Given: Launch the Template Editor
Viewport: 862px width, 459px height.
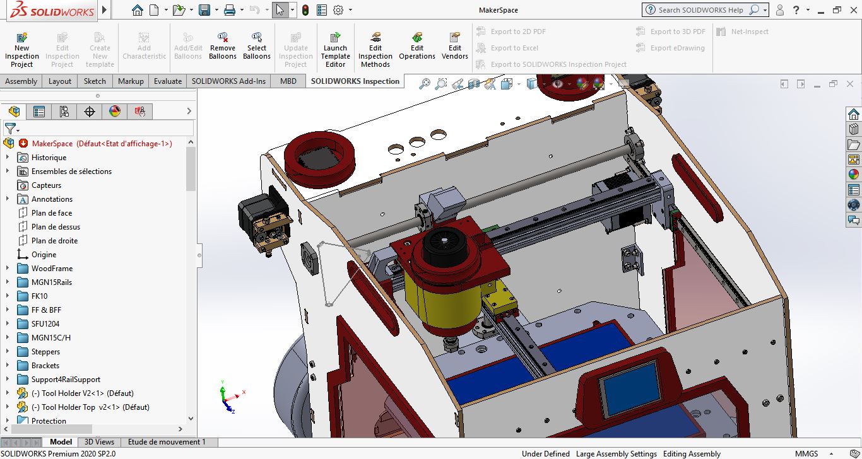Looking at the screenshot, I should [x=335, y=49].
